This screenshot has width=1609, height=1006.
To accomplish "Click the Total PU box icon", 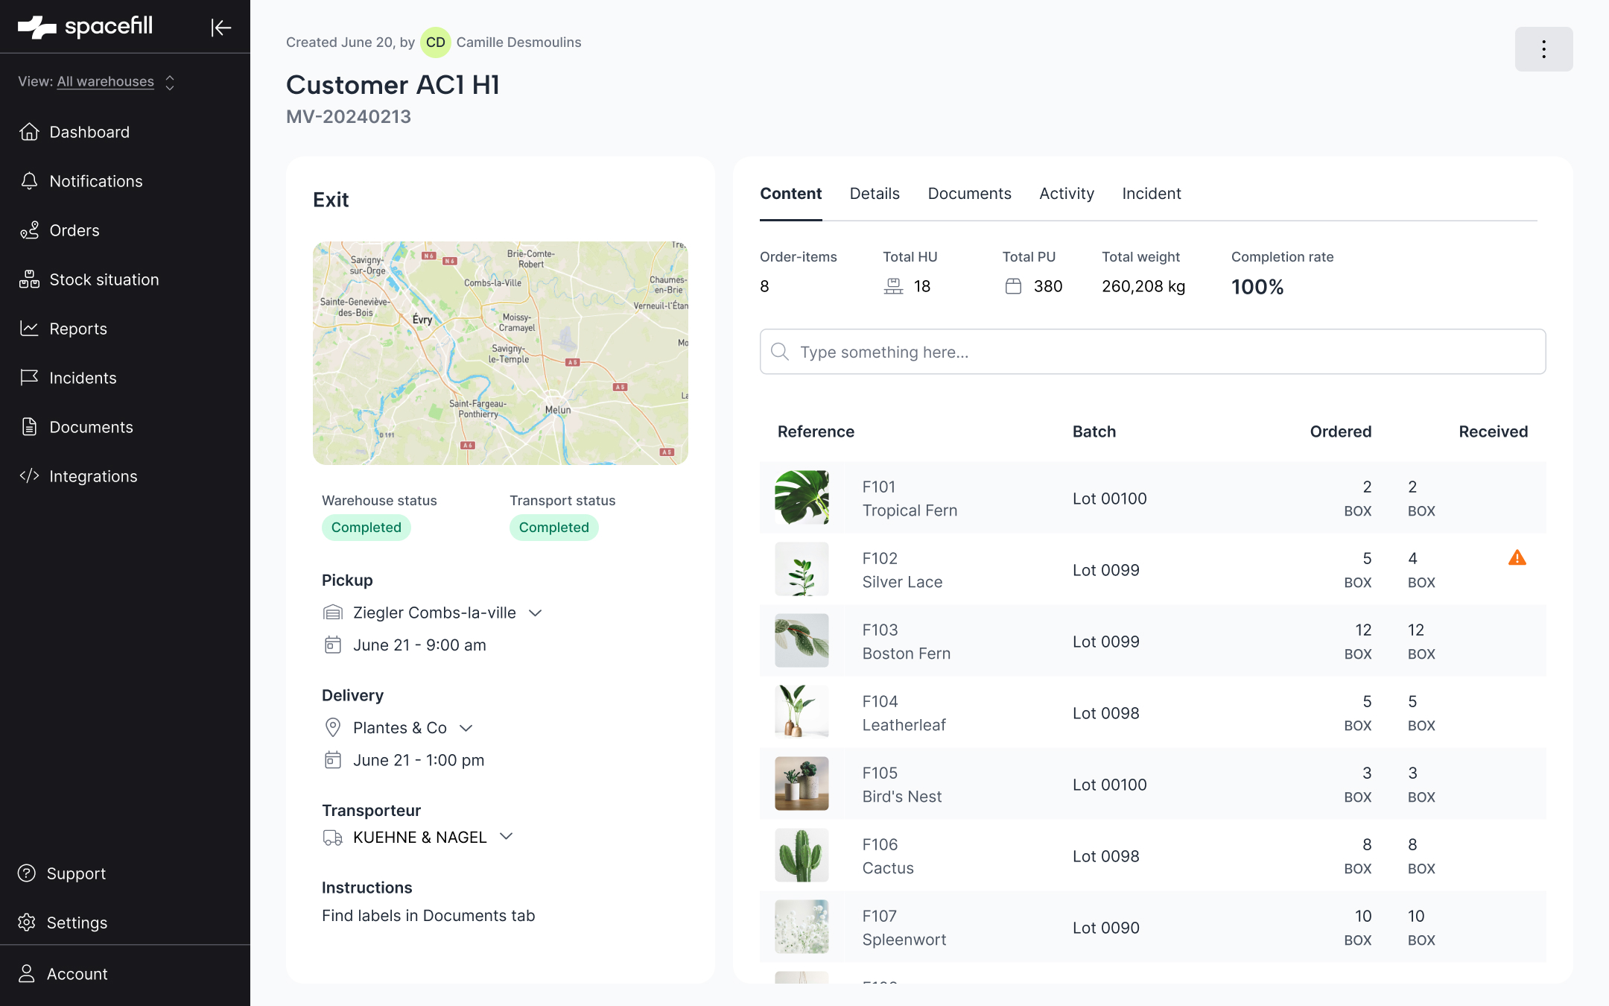I will (1013, 286).
